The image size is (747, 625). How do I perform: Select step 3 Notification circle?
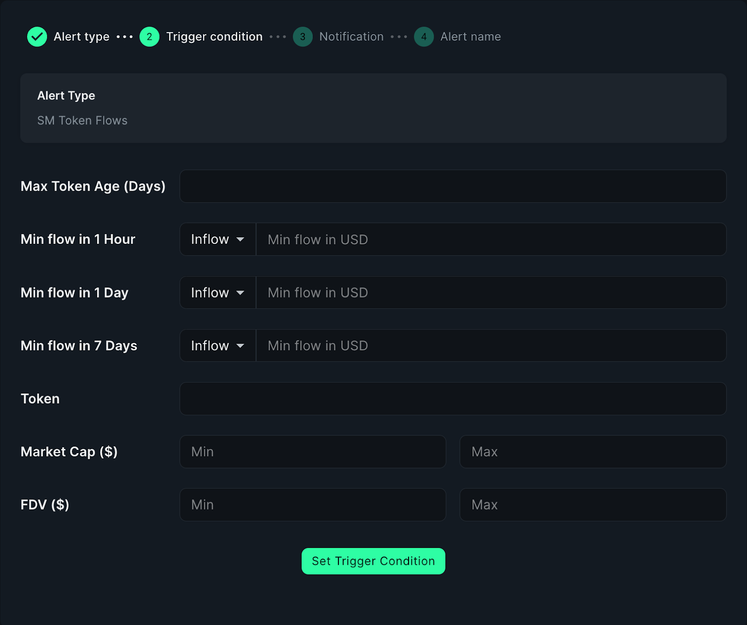[x=303, y=37]
